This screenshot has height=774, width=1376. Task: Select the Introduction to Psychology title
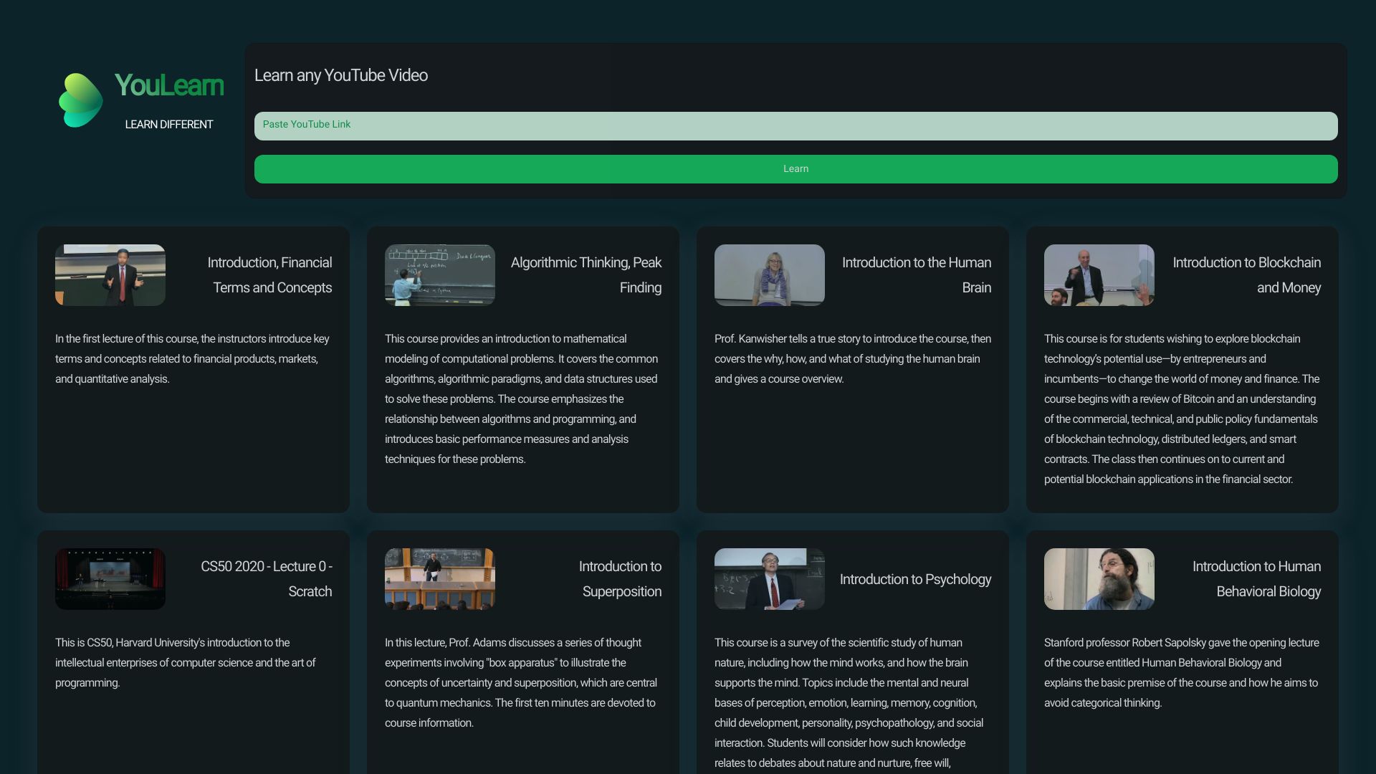click(x=915, y=579)
